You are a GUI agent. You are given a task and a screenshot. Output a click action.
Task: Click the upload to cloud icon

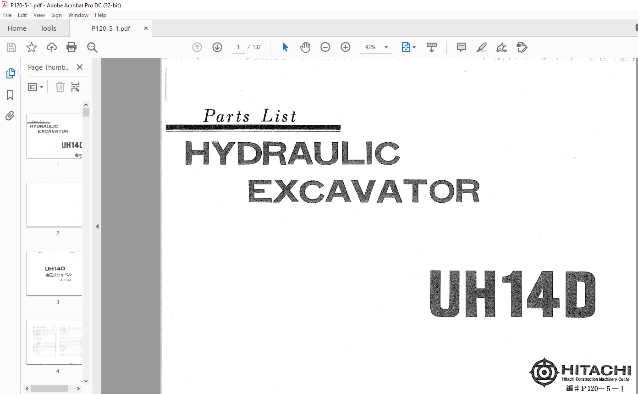coord(52,47)
